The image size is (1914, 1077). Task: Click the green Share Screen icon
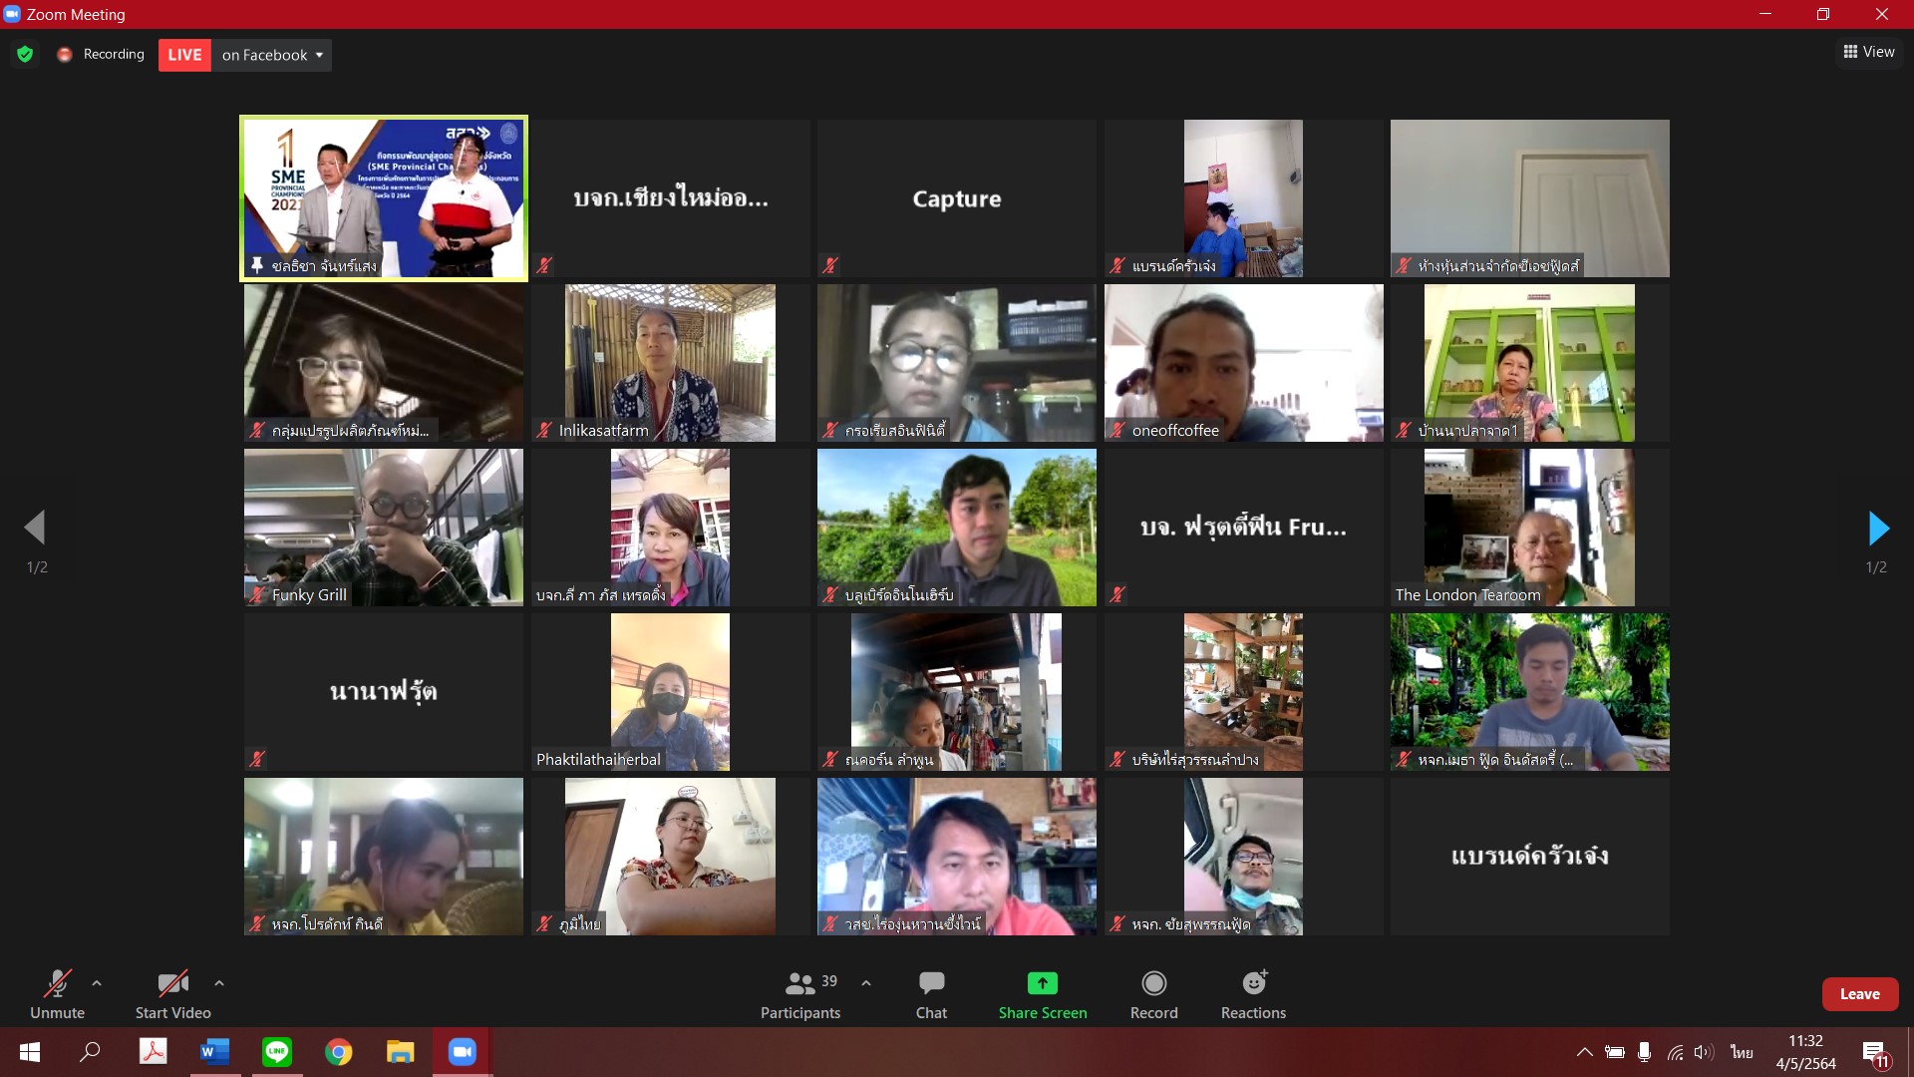(1042, 984)
